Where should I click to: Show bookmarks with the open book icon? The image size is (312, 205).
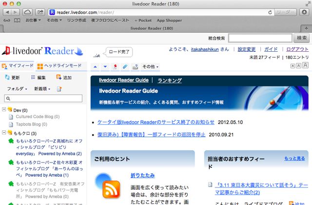pyautogui.click(x=17, y=20)
